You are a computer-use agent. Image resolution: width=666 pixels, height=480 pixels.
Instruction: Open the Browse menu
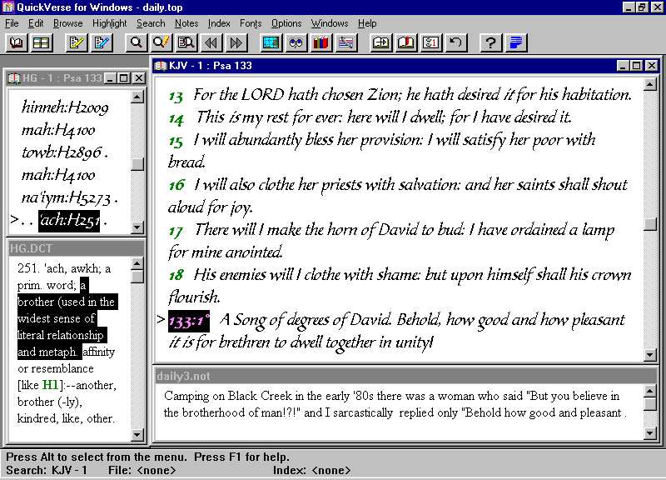[68, 23]
